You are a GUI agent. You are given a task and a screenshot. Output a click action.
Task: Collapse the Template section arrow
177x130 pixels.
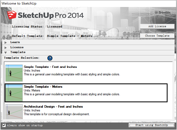pos(5,52)
